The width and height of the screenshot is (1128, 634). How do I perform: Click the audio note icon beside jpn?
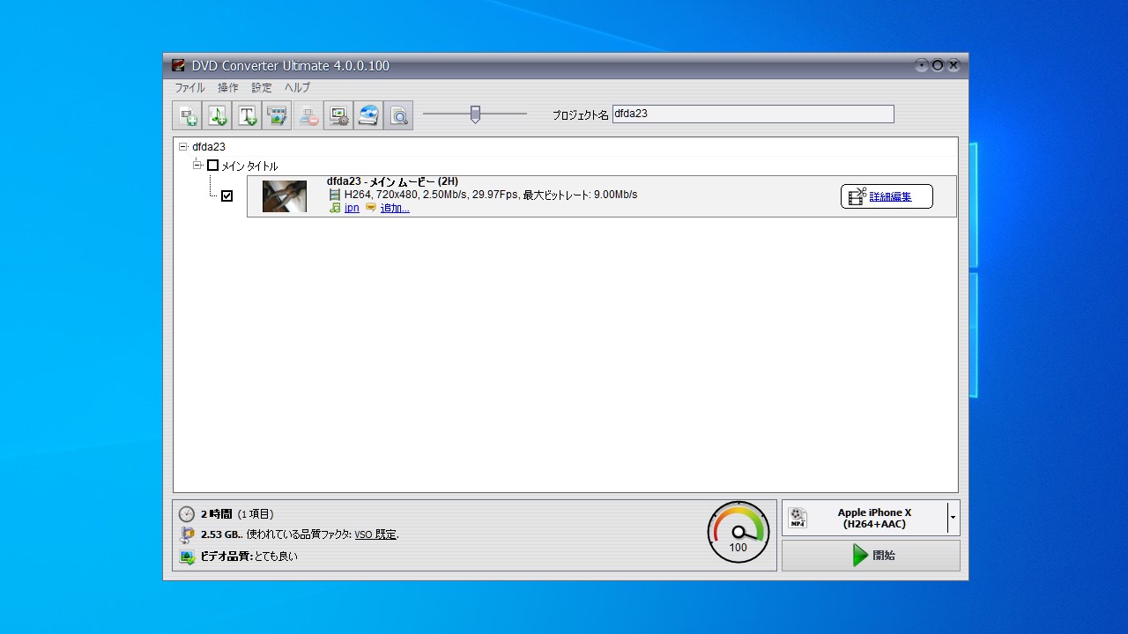[x=335, y=208]
